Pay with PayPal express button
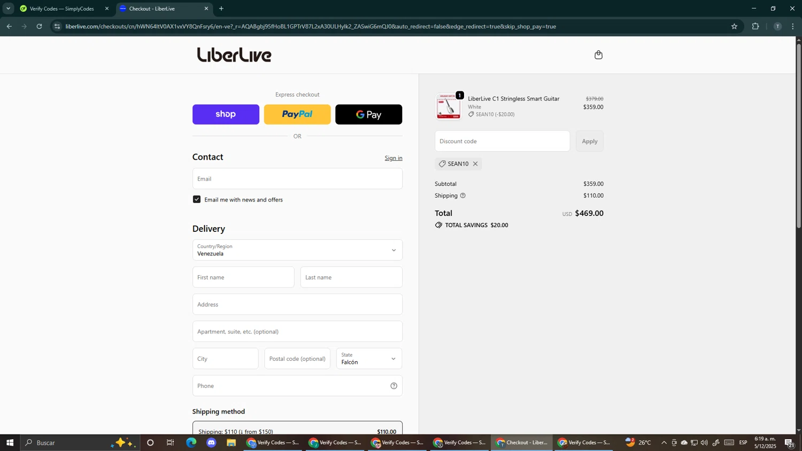The width and height of the screenshot is (802, 451). tap(297, 114)
